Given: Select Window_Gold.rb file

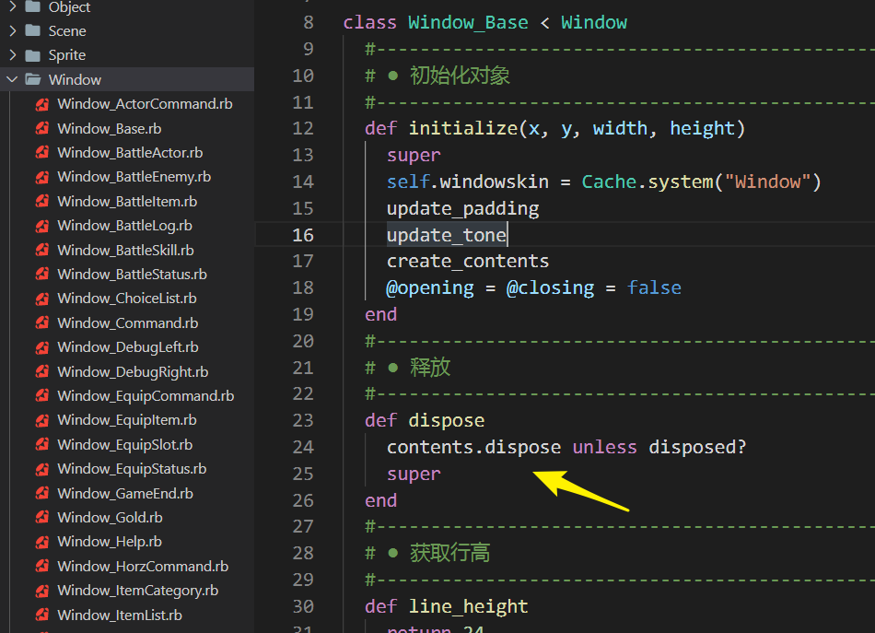Looking at the screenshot, I should point(110,518).
